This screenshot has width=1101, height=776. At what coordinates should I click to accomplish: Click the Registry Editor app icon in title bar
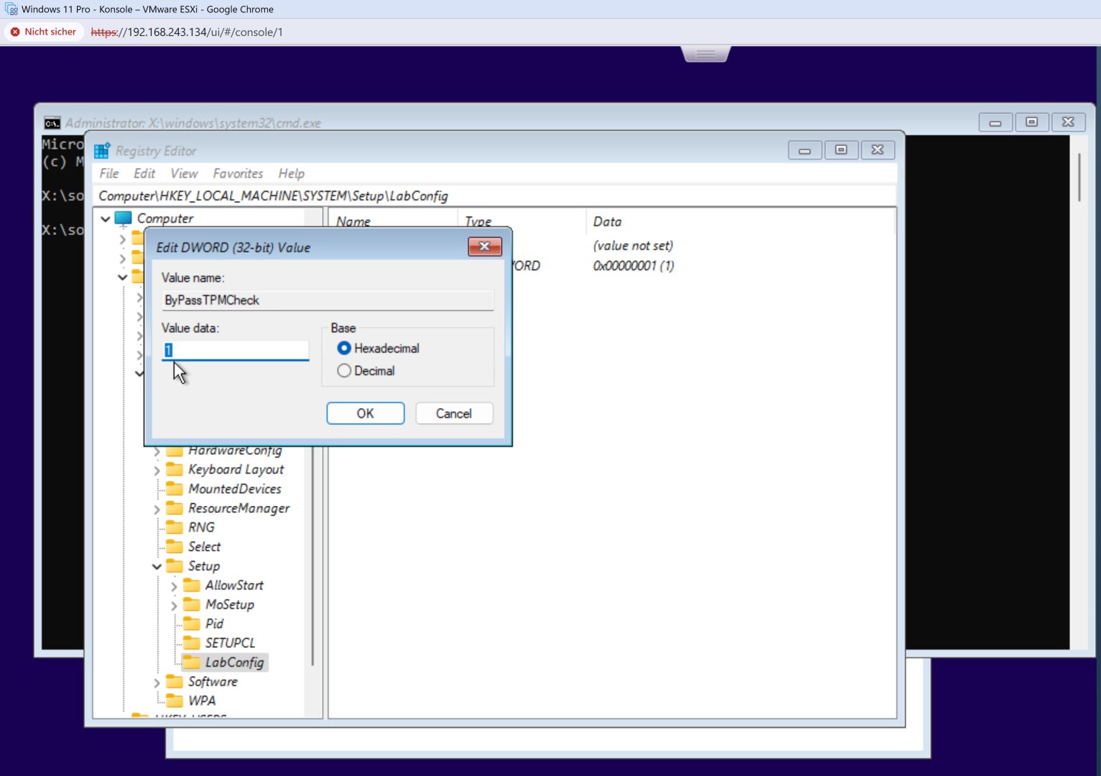[x=102, y=150]
